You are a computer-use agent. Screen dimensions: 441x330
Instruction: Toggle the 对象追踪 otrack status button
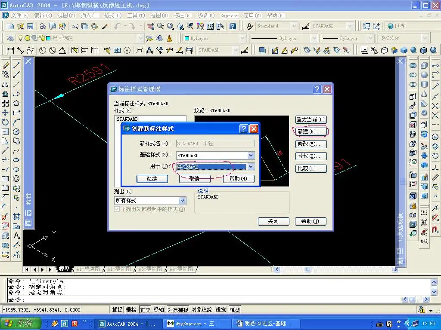click(x=202, y=310)
